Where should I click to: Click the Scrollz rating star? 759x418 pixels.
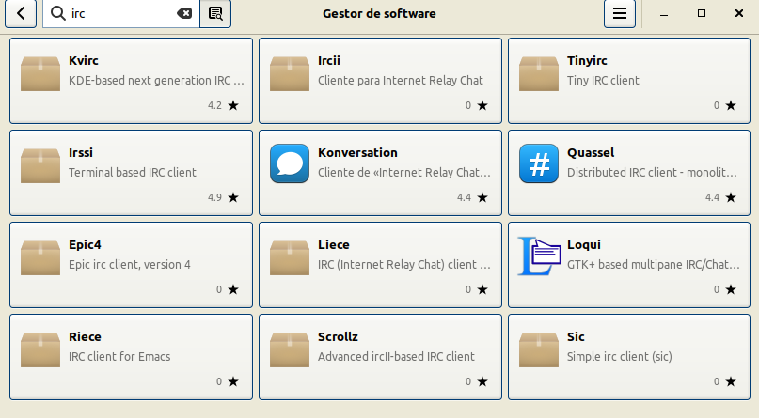[482, 381]
